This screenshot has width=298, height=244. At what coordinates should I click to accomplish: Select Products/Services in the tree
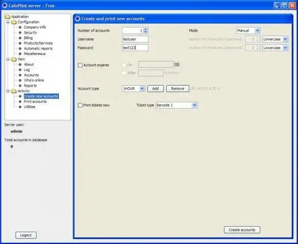point(38,43)
